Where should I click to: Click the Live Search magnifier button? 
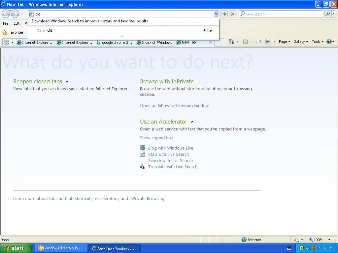(328, 14)
